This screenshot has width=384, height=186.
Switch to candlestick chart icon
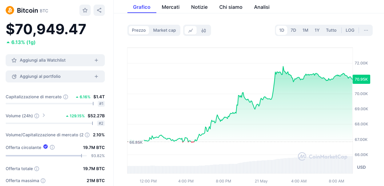(204, 30)
